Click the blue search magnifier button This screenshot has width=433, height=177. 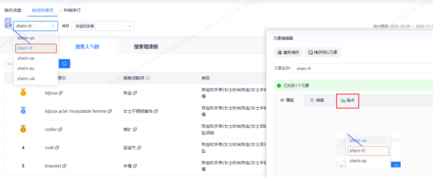tap(64, 64)
